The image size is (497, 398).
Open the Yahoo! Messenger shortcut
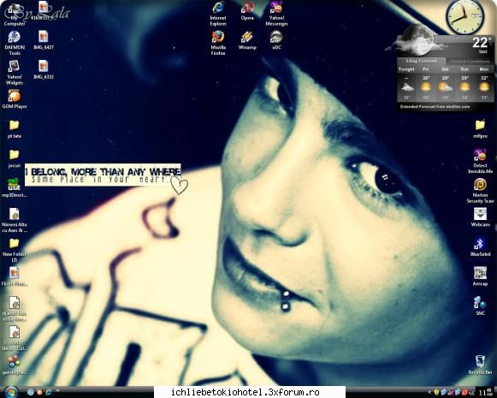coord(276,14)
